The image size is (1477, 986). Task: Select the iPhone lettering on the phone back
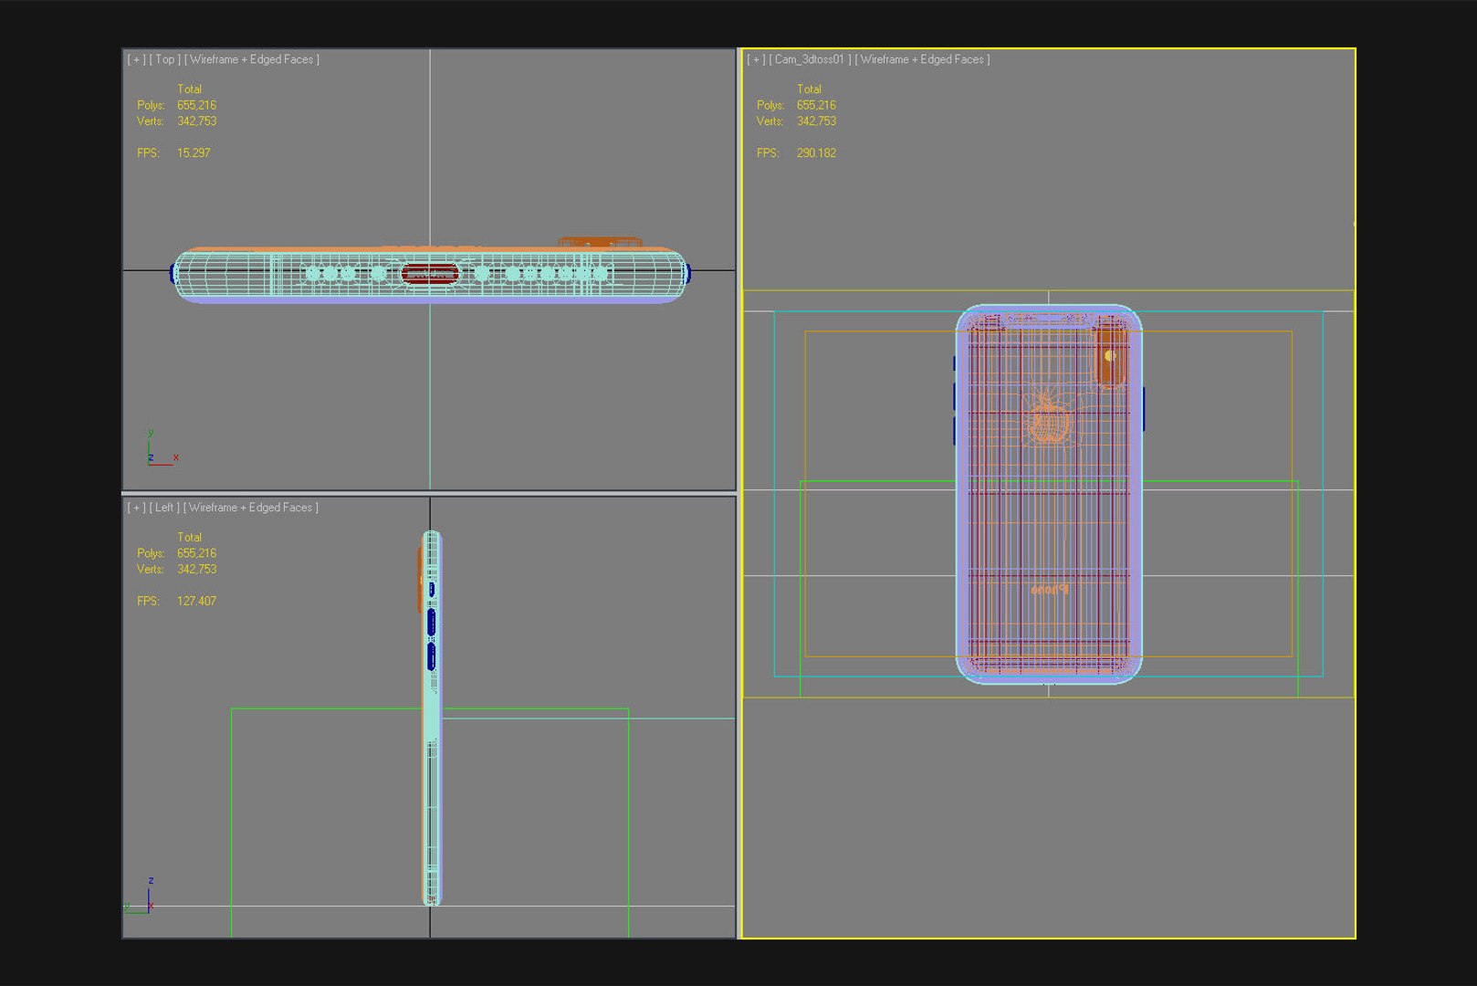coord(1050,590)
